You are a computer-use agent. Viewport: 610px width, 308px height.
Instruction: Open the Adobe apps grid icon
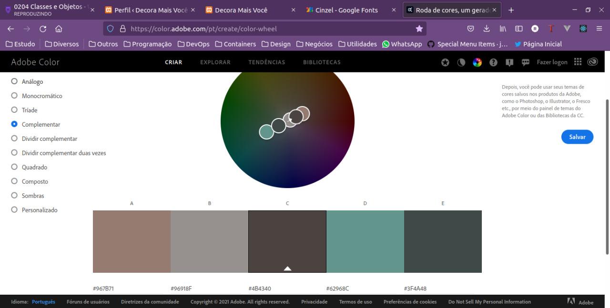point(578,62)
